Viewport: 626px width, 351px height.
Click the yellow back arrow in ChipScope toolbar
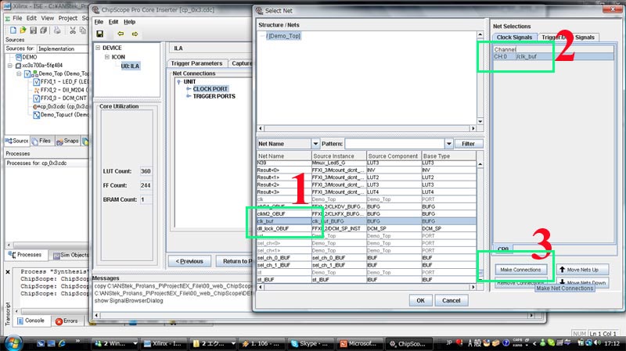(x=121, y=34)
